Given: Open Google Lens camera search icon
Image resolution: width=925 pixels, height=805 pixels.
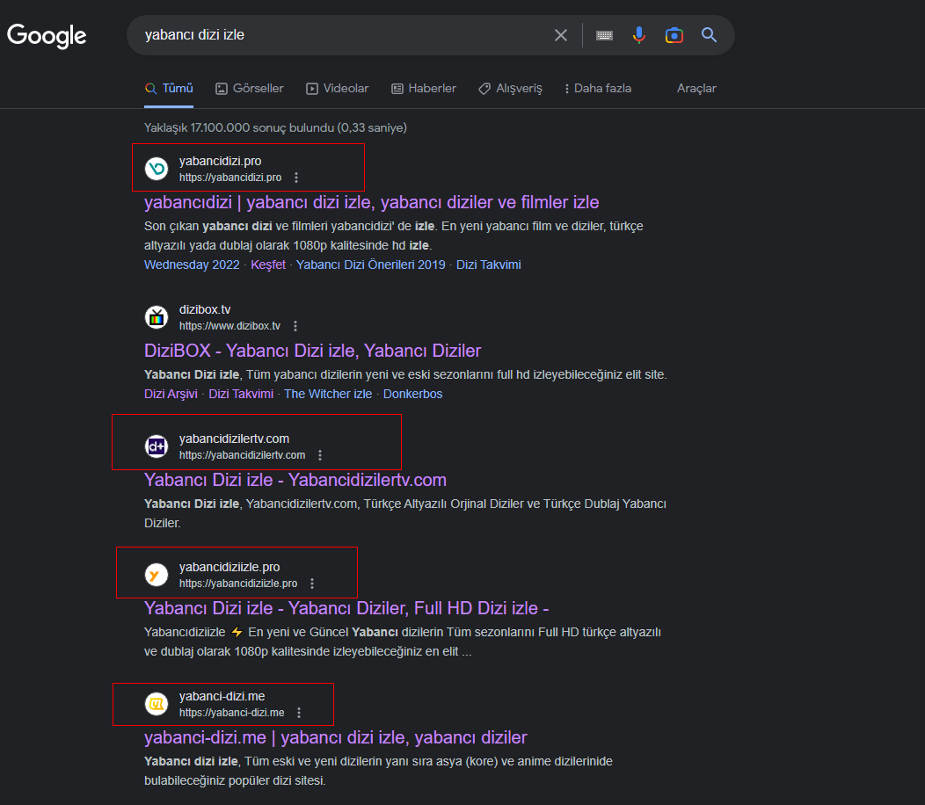Looking at the screenshot, I should (674, 35).
